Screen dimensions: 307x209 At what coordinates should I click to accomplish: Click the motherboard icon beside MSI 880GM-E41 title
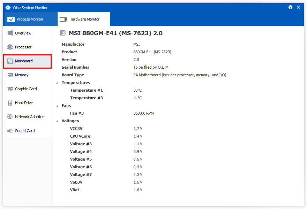point(63,33)
